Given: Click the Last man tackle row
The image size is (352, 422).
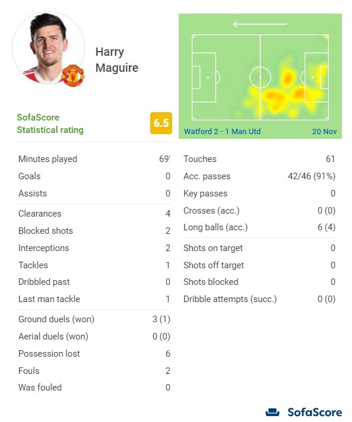Looking at the screenshot, I should (94, 299).
